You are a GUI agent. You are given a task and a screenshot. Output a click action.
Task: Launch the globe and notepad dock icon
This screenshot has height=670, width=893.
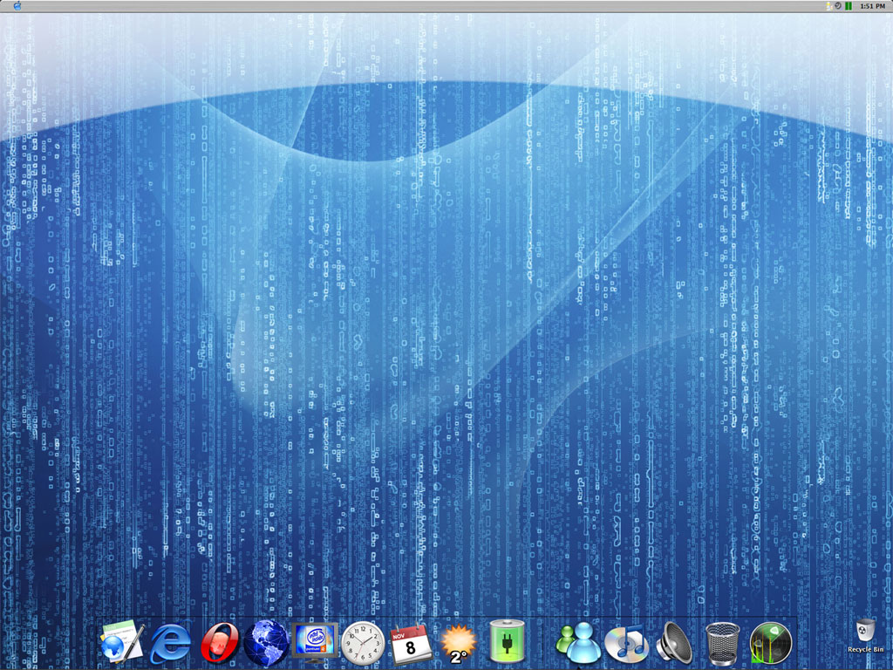click(122, 643)
